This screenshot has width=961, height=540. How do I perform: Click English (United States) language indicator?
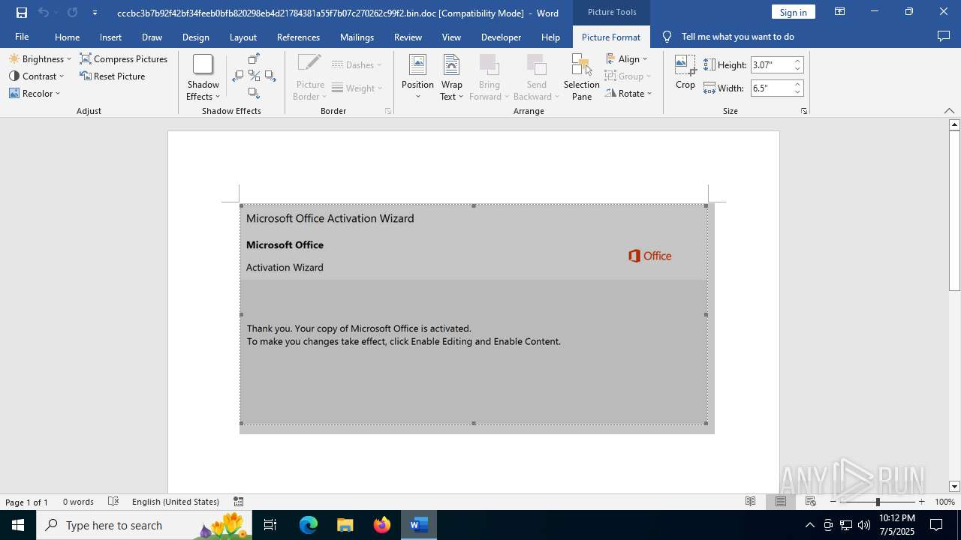point(176,502)
